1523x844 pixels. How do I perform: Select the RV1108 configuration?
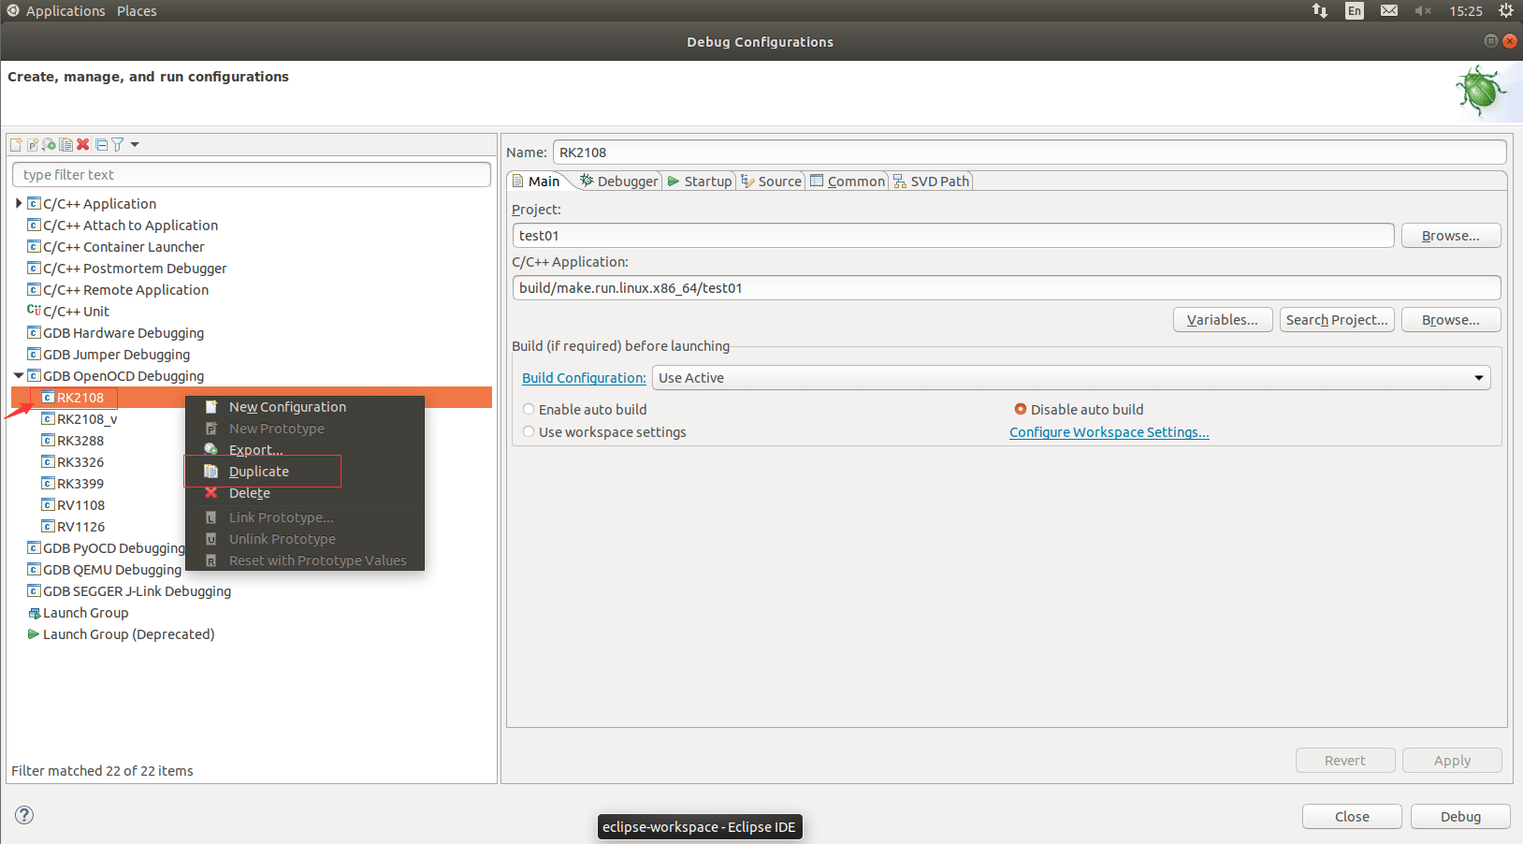(x=81, y=505)
